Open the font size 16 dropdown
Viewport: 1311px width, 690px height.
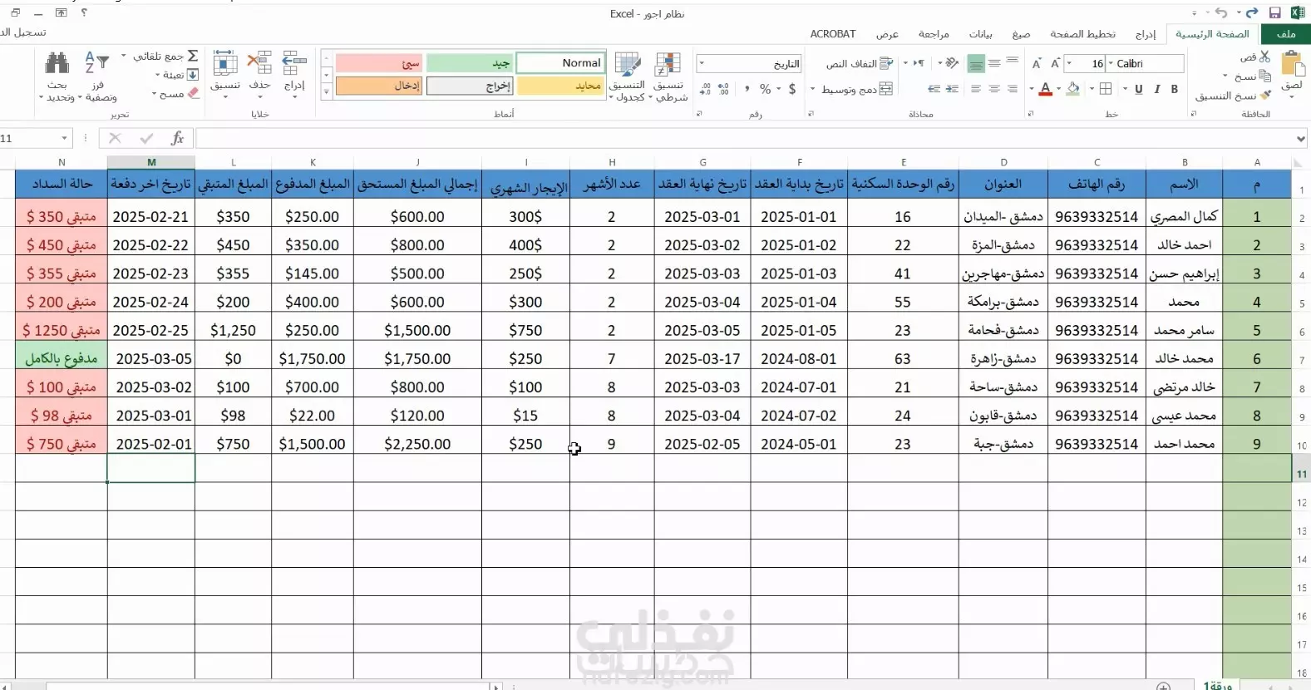click(x=1069, y=63)
